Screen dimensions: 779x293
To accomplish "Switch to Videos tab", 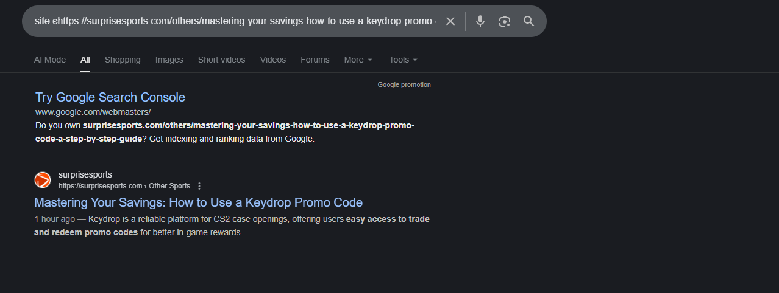I will (272, 60).
